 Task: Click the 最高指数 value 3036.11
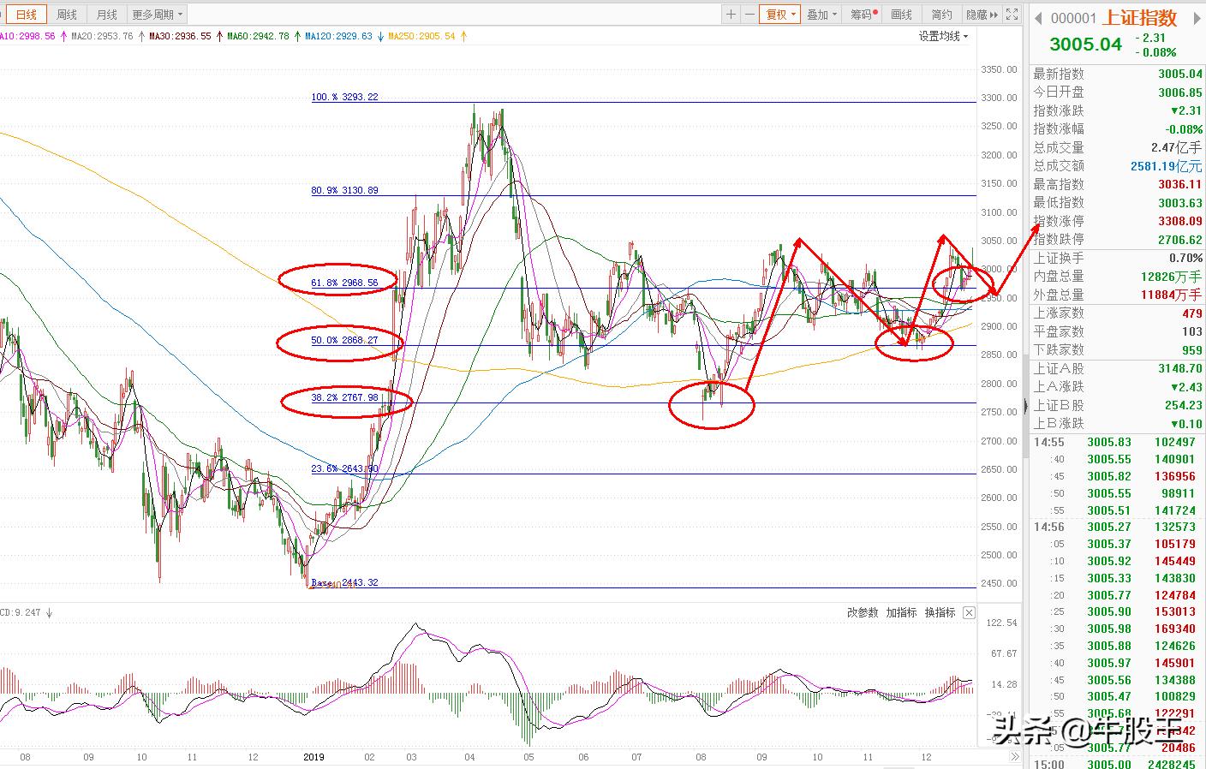pos(1180,184)
